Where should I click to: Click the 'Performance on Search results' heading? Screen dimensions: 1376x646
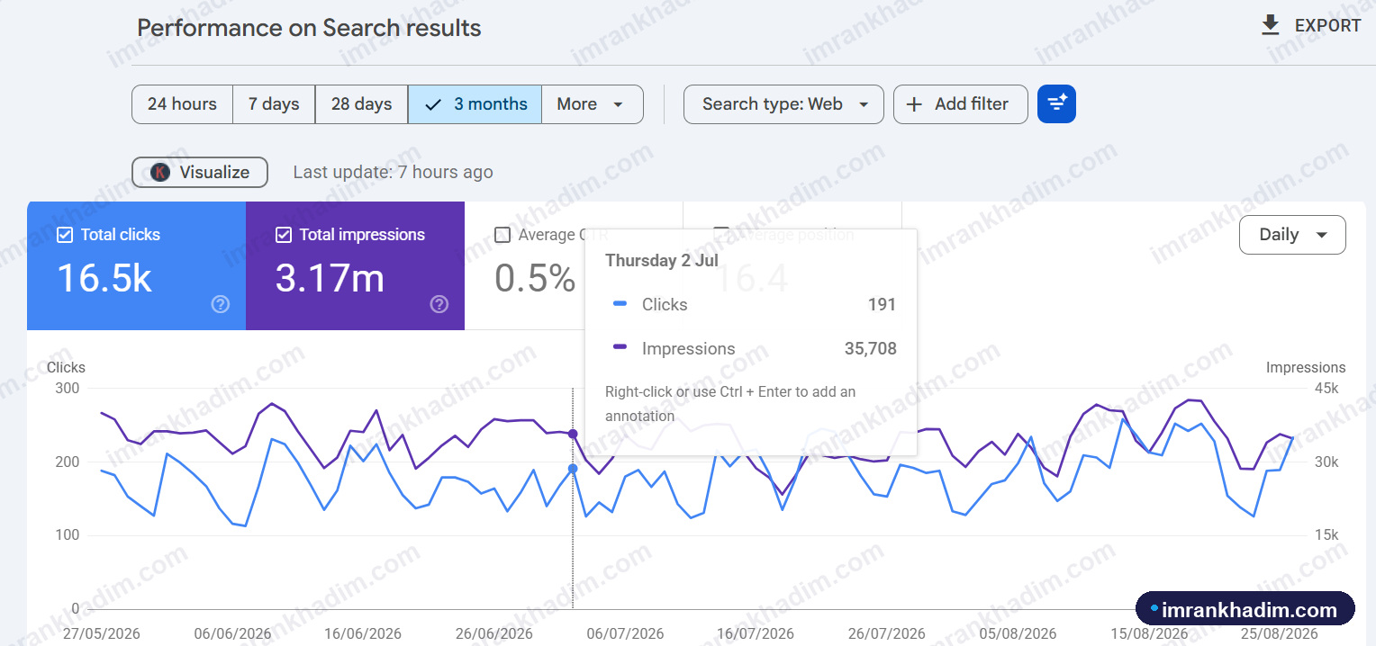pyautogui.click(x=309, y=28)
